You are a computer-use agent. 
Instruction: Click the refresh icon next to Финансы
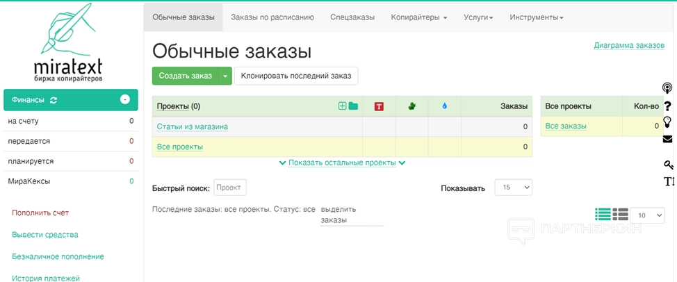click(x=54, y=100)
